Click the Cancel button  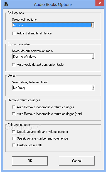77,161
